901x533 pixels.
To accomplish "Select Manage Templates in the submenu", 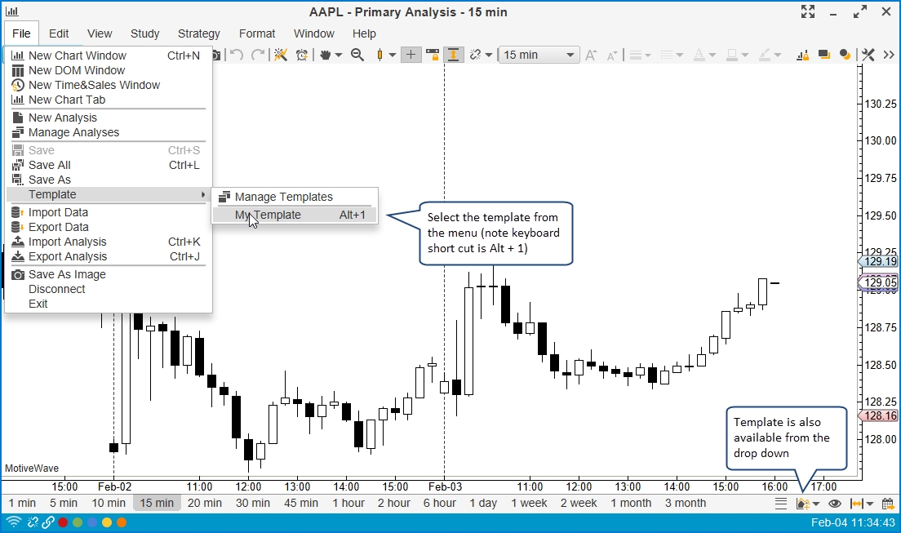I will click(294, 197).
